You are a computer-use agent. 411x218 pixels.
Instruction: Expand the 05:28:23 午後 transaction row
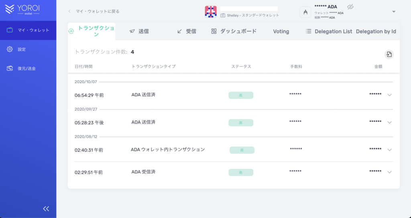(x=389, y=122)
